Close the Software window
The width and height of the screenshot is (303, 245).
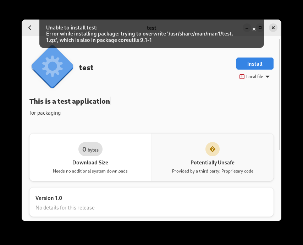pos(273,28)
